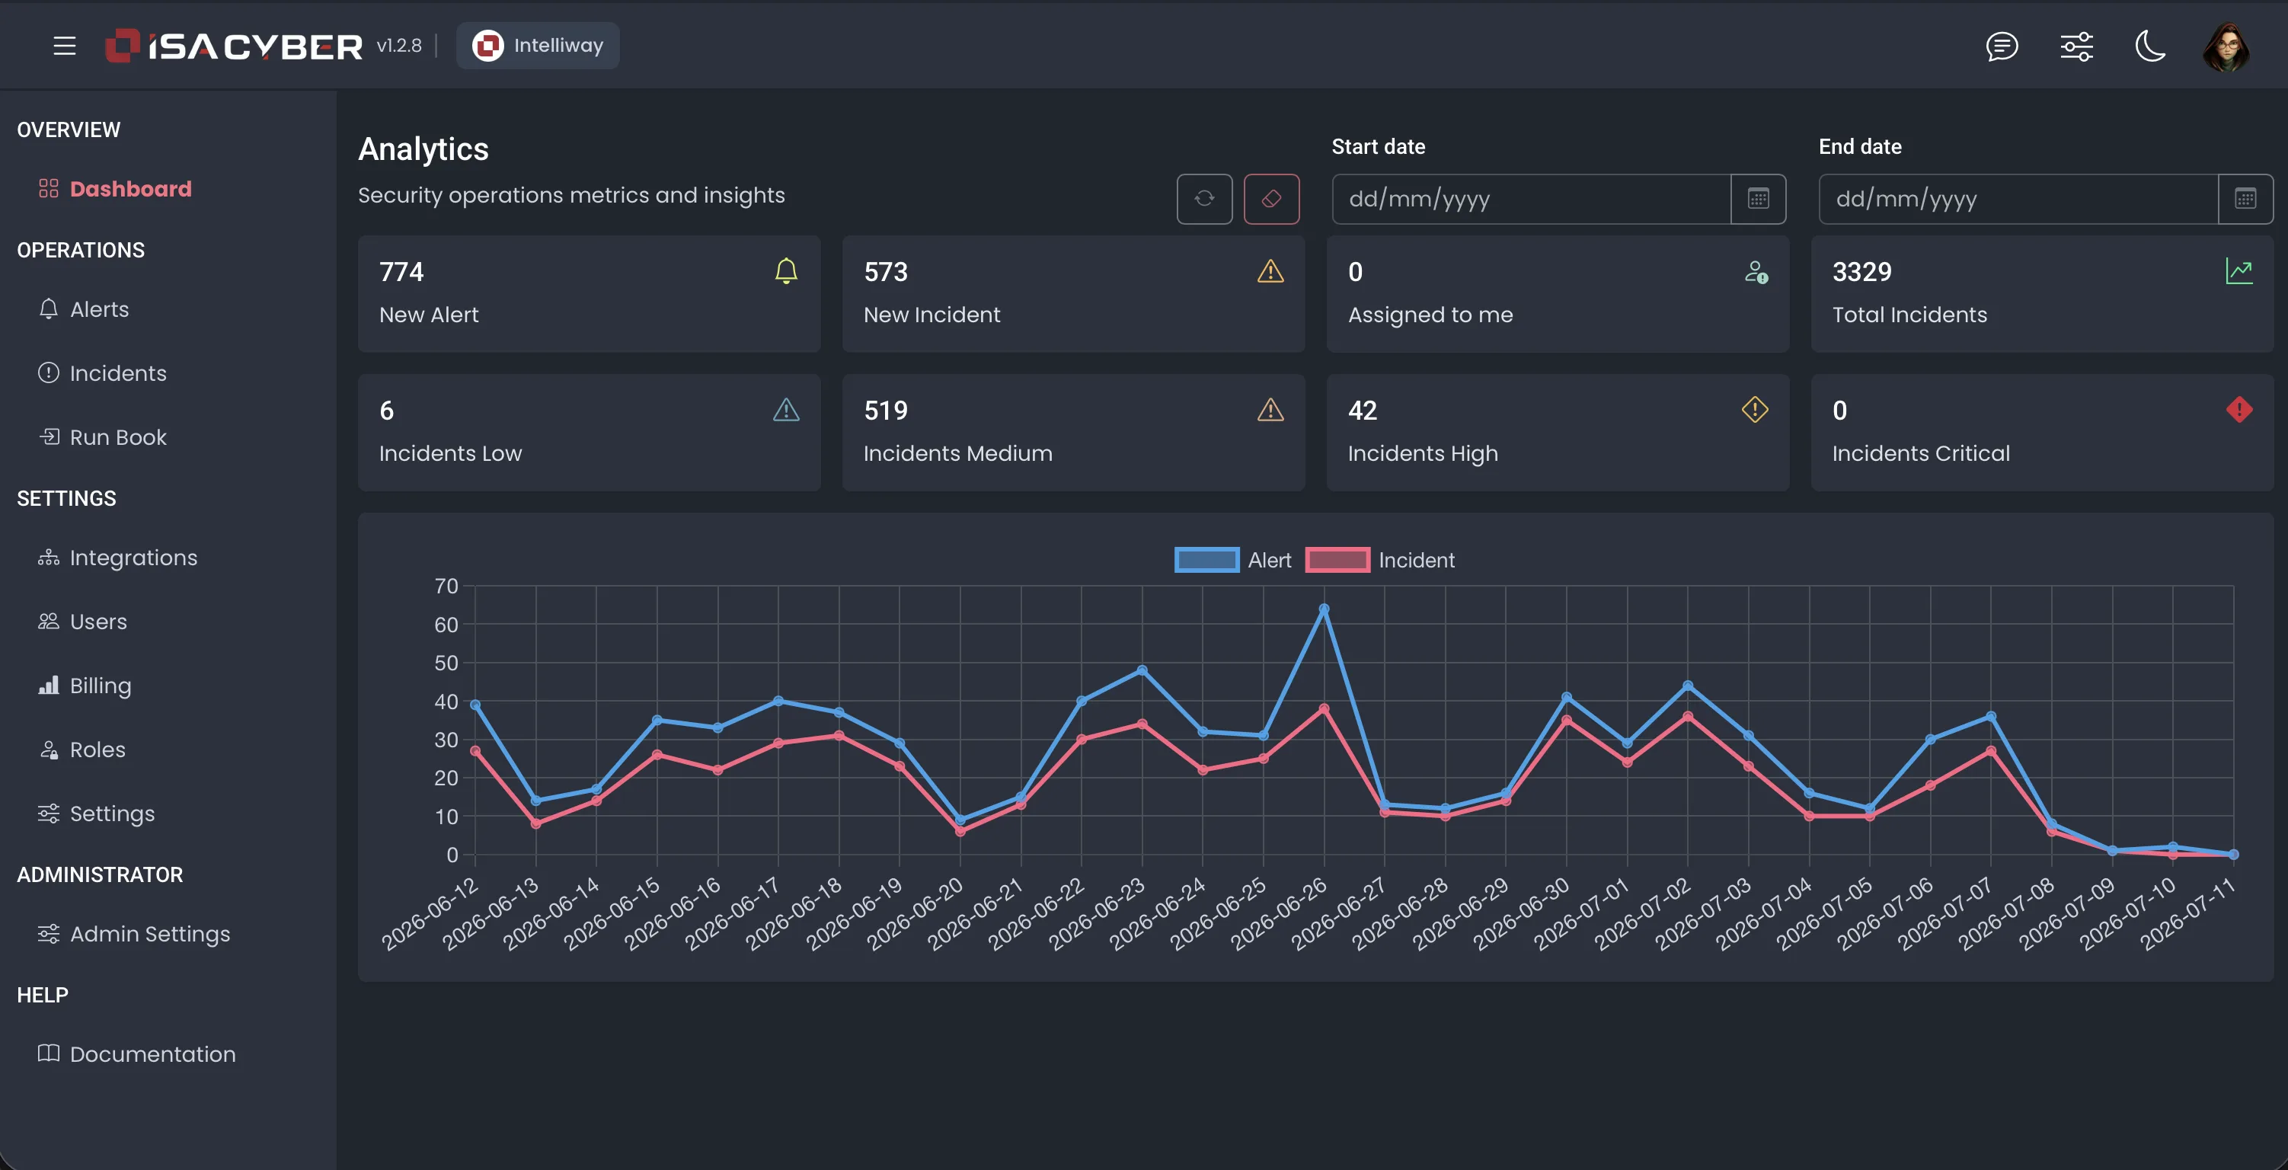Click the OPERATIONS section header
2288x1170 pixels.
coord(81,250)
